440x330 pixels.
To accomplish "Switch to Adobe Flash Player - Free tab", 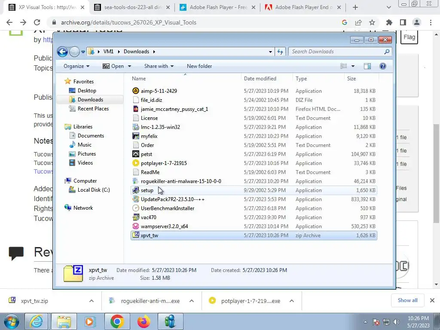I will 217,7.
